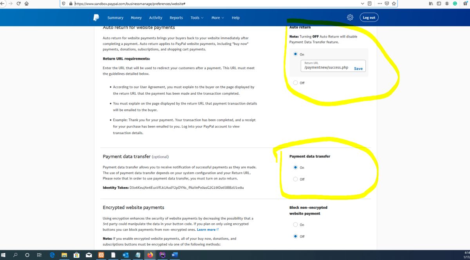Turn Payment data transfer On
The height and width of the screenshot is (260, 470).
295,167
